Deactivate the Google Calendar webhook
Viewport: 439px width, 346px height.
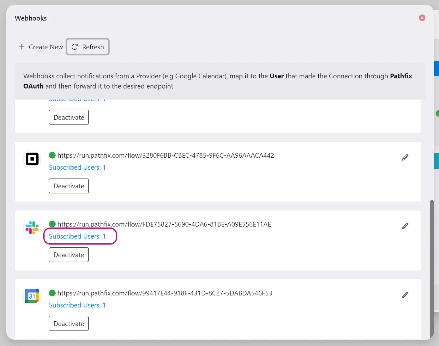pos(69,324)
